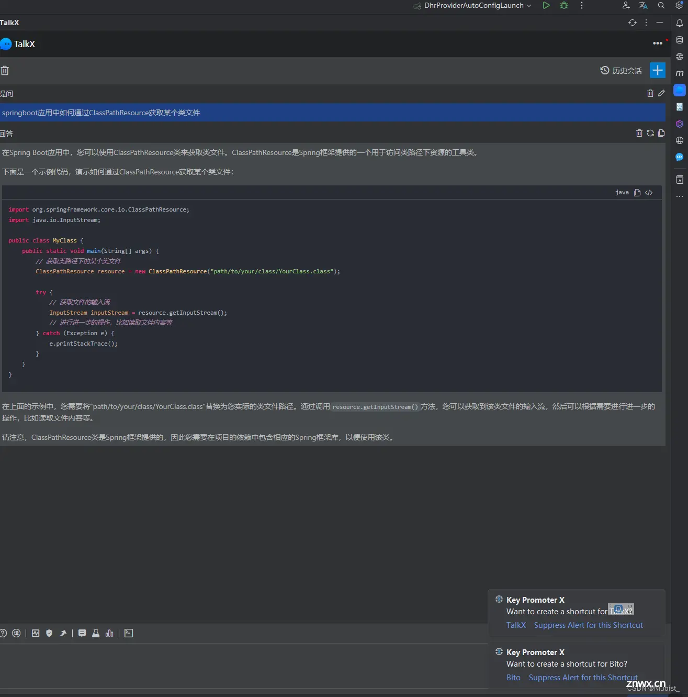Open the bookmark 'A' sidebar icon
Image resolution: width=688 pixels, height=697 pixels.
tap(680, 180)
